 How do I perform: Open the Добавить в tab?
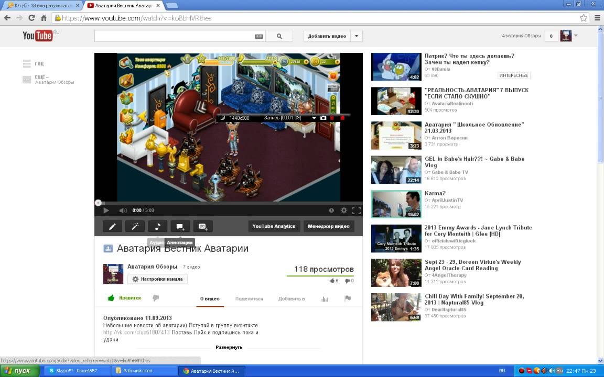[292, 299]
